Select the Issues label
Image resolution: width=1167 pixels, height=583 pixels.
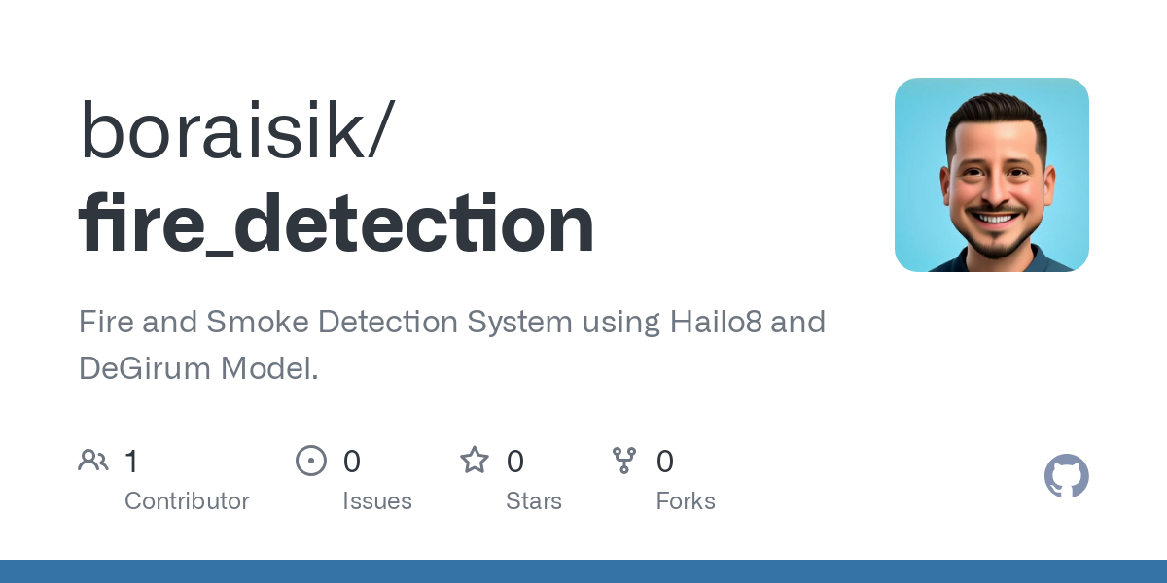(377, 501)
